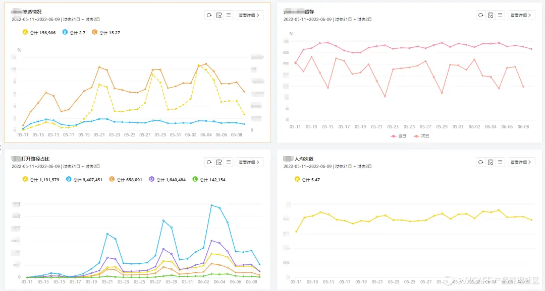545x291 pixels.
Task: Toggle series B 总计 2.7 legend
Action: coord(74,33)
